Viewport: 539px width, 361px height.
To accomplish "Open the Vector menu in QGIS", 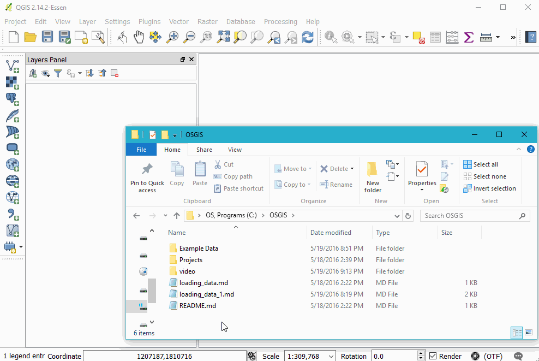I will coord(179,21).
